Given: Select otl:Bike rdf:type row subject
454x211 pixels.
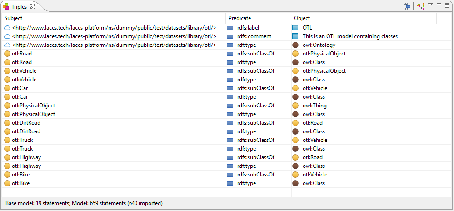Looking at the screenshot, I should click(x=21, y=183).
